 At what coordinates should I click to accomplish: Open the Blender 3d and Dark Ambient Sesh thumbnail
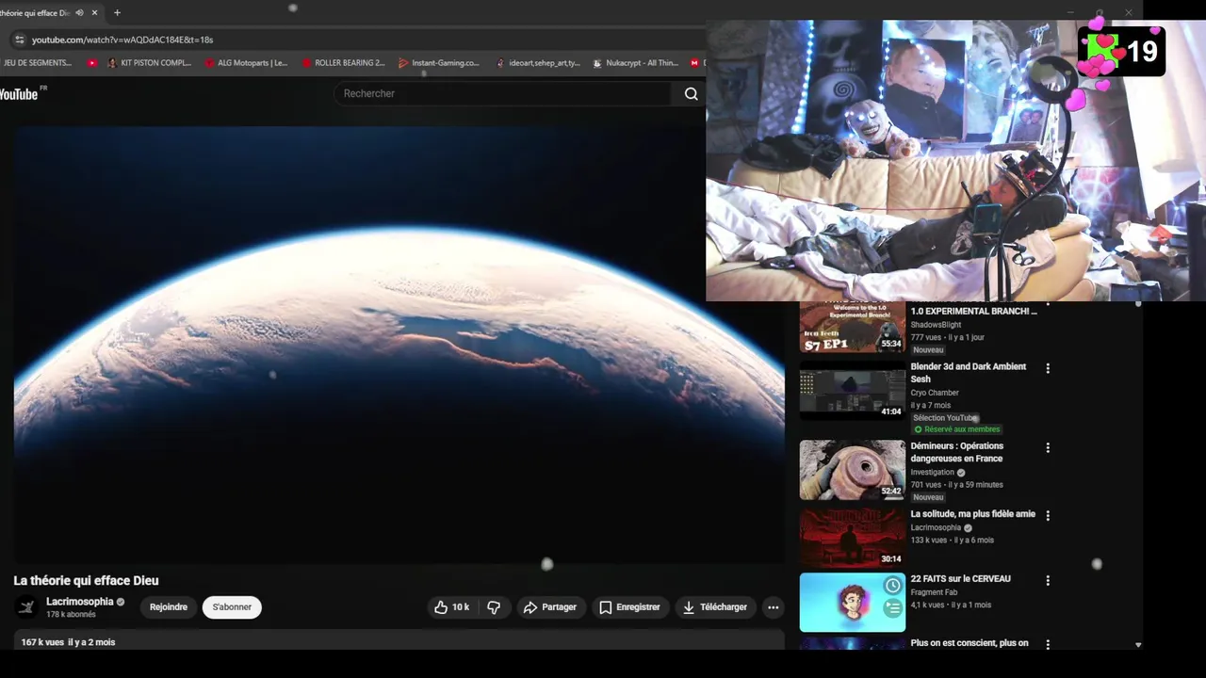(x=852, y=389)
